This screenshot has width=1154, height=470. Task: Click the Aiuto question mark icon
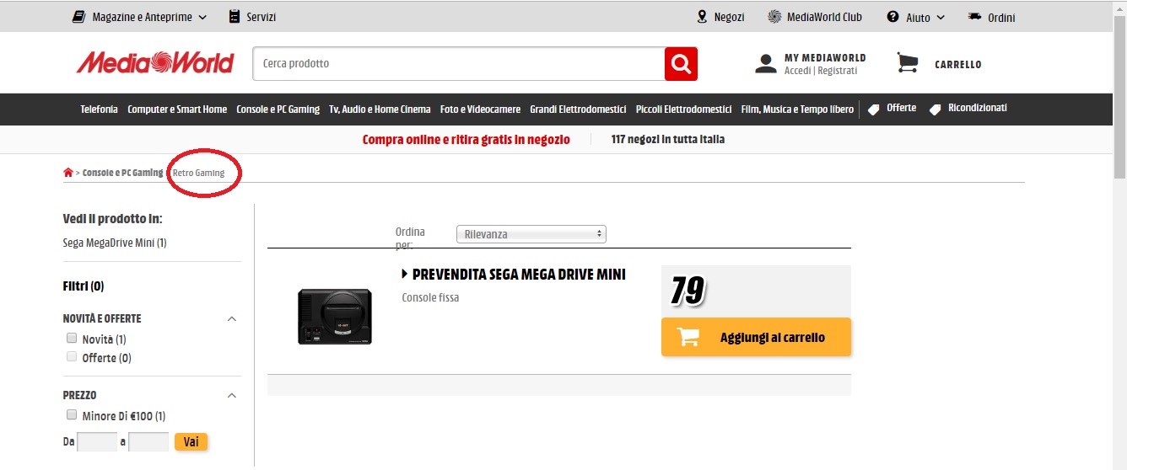point(892,17)
